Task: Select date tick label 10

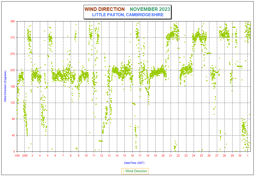Action: pos(86,156)
